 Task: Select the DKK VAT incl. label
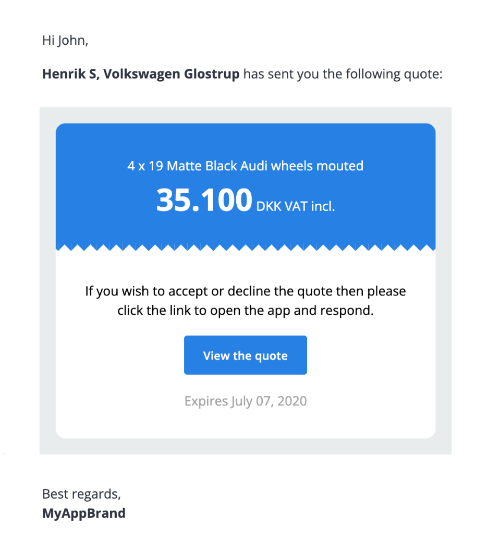pos(295,206)
